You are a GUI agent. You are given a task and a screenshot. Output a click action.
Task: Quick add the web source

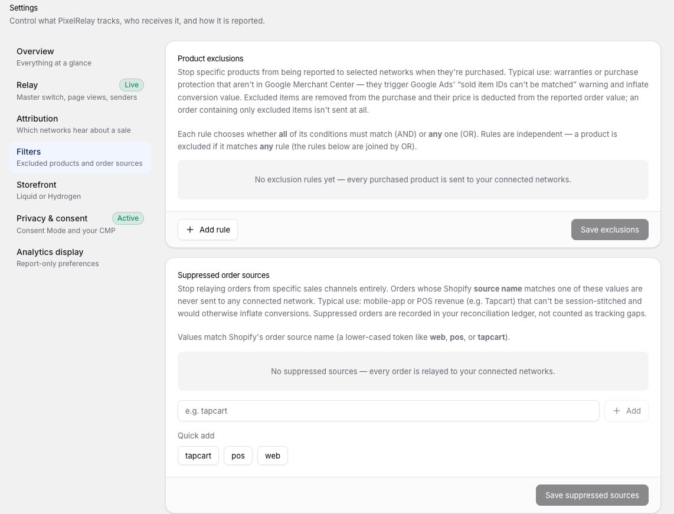point(273,456)
